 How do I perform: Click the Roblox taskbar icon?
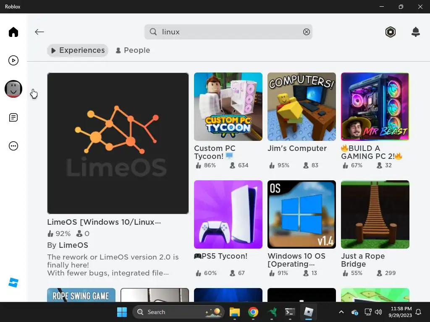(x=308, y=312)
